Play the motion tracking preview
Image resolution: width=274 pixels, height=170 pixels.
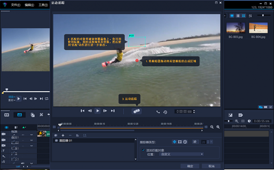click(98, 111)
